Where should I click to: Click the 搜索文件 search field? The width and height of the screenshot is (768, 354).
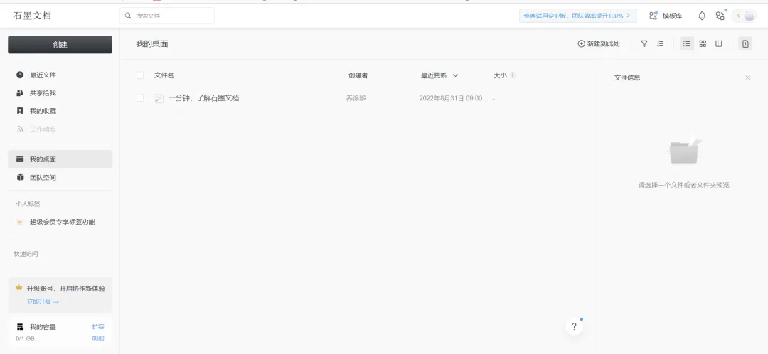(167, 16)
